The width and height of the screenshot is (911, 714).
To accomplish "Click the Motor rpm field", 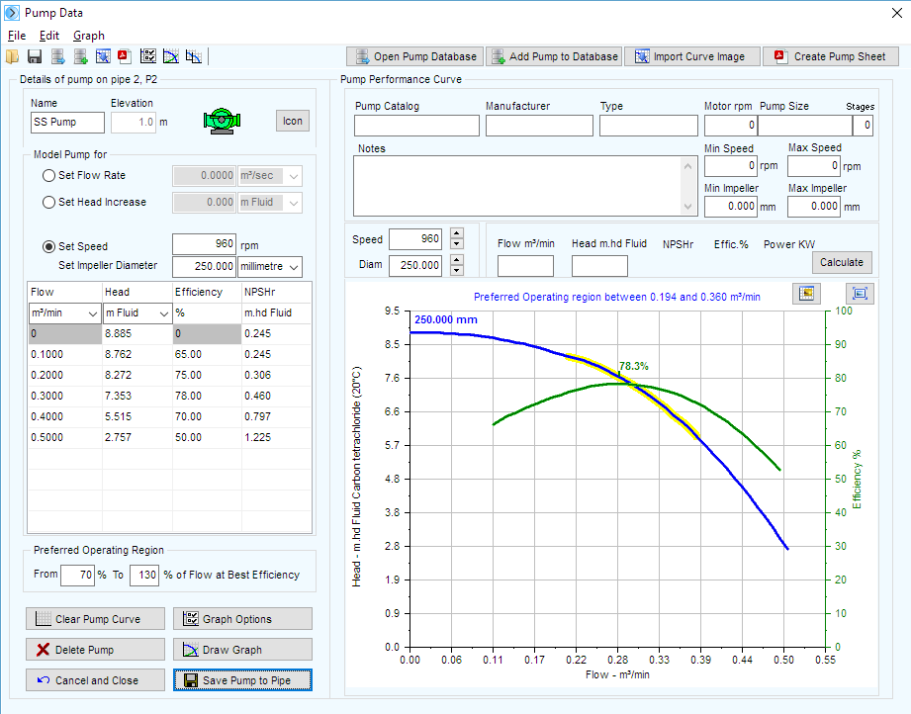I will (730, 126).
